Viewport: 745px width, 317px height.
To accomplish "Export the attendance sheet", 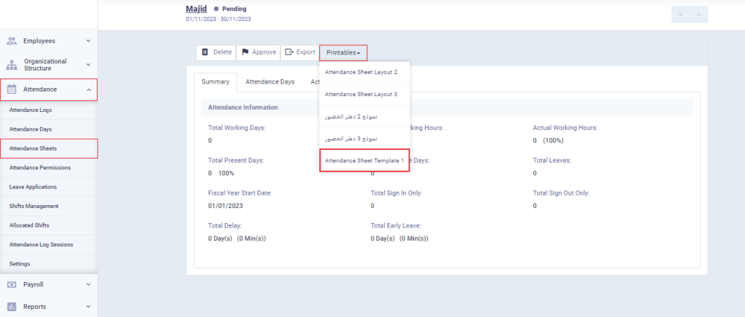I will click(300, 52).
